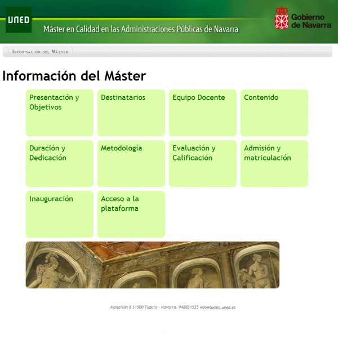Go to the Contenido tile
Viewport: 338px width, 338px height.
coord(274,113)
